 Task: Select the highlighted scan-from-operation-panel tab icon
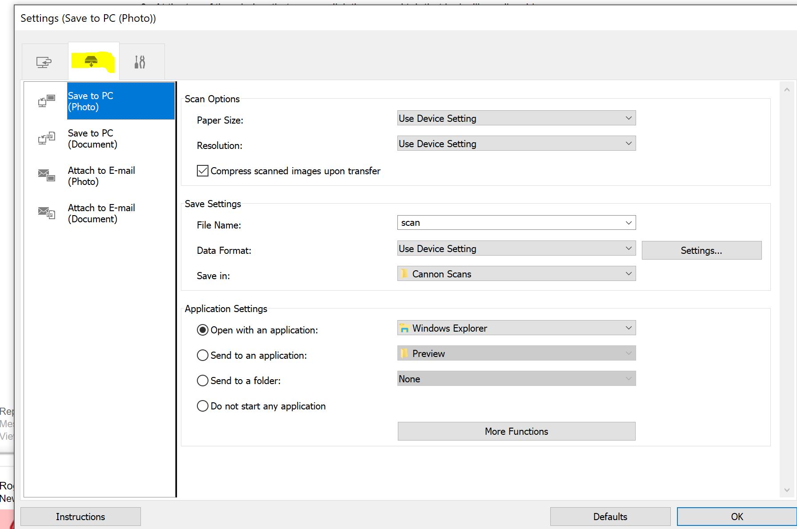(92, 61)
